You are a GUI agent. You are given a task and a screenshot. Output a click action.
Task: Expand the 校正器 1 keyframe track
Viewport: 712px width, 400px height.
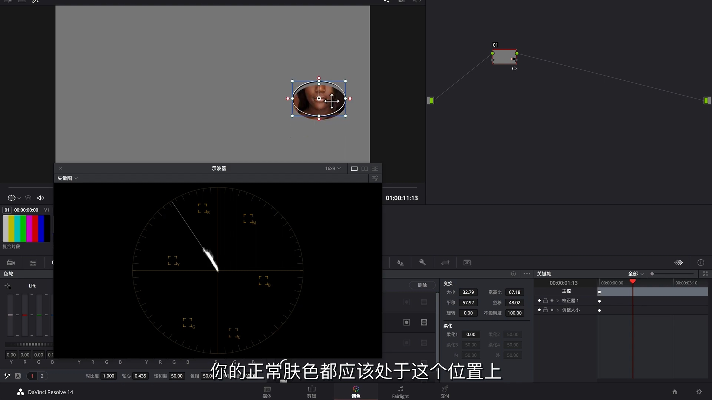(558, 301)
